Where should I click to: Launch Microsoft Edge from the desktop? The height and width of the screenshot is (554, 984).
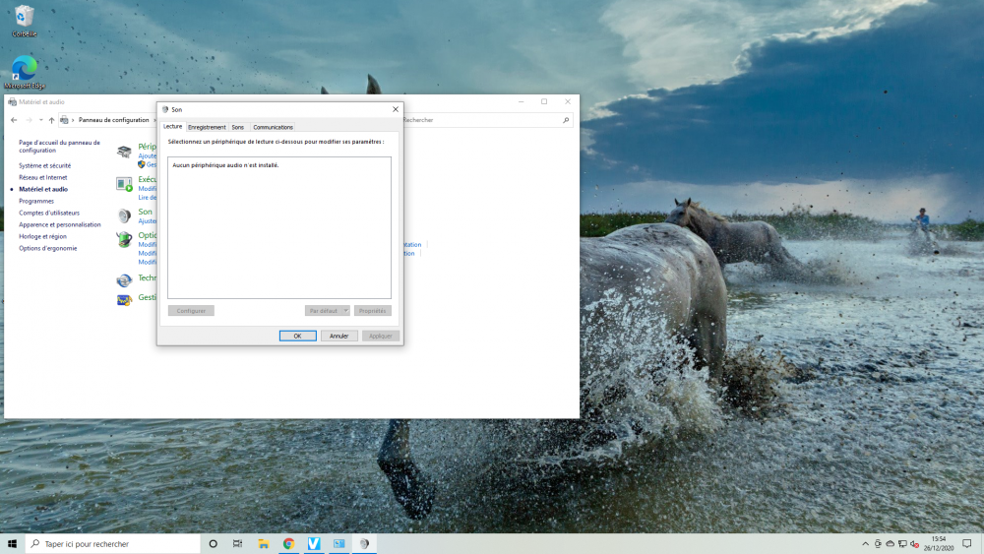(x=24, y=70)
